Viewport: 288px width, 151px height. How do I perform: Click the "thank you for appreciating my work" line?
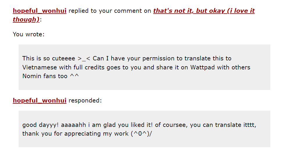pyautogui.click(x=75, y=134)
